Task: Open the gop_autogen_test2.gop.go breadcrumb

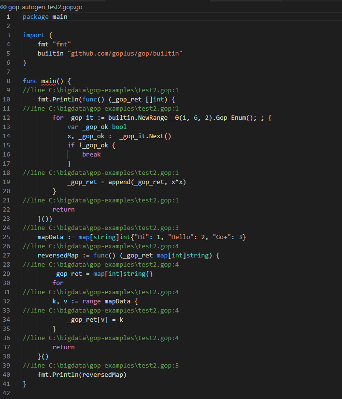Action: tap(45, 7)
